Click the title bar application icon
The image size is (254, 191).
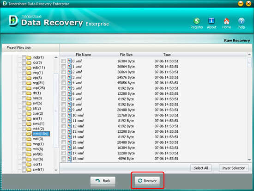pyautogui.click(x=5, y=3)
